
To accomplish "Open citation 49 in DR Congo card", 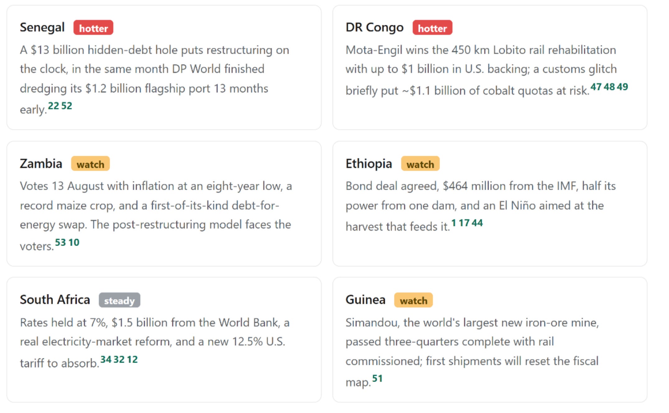I will (622, 87).
